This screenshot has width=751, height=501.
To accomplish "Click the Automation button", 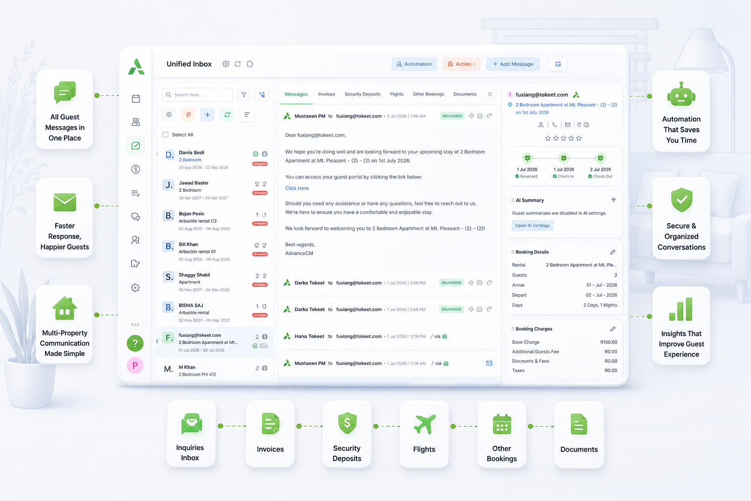I will pyautogui.click(x=414, y=64).
